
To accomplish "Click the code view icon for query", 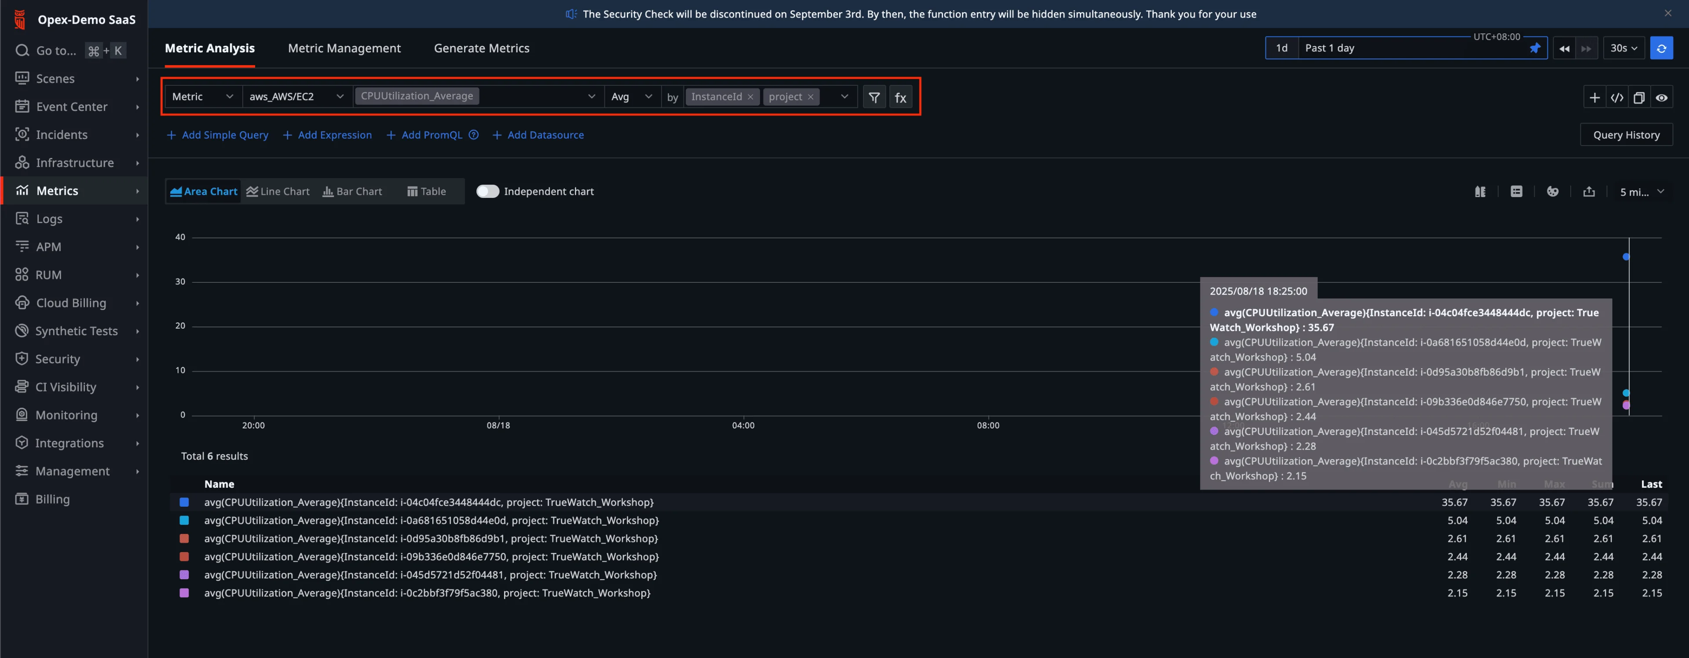I will pos(1617,98).
